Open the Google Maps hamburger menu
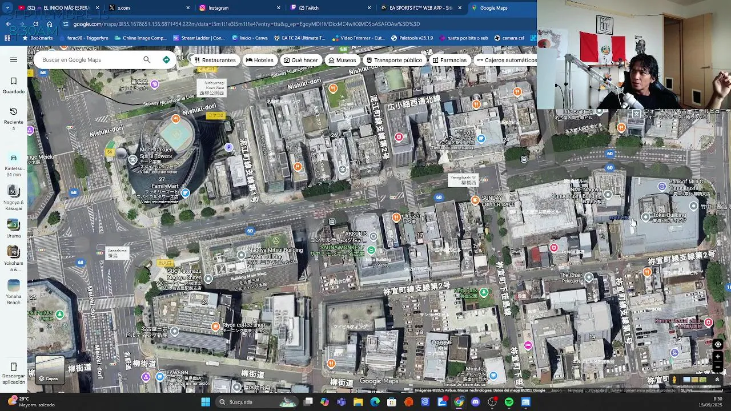The height and width of the screenshot is (411, 731). tap(14, 60)
